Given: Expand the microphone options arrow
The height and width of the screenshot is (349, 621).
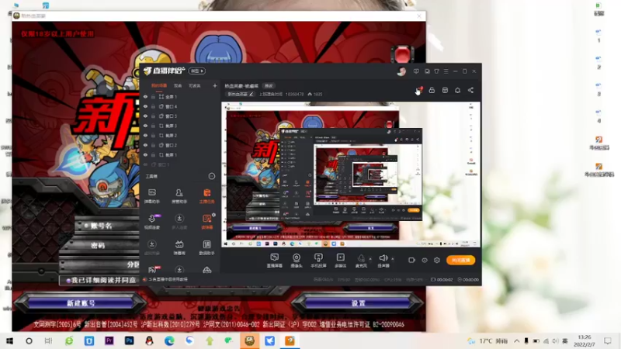Looking at the screenshot, I should tap(370, 259).
